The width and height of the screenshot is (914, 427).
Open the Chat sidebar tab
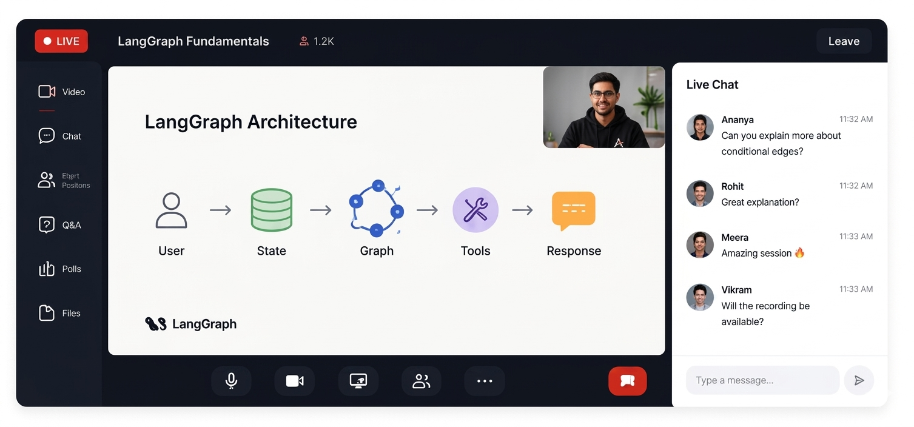tap(59, 136)
